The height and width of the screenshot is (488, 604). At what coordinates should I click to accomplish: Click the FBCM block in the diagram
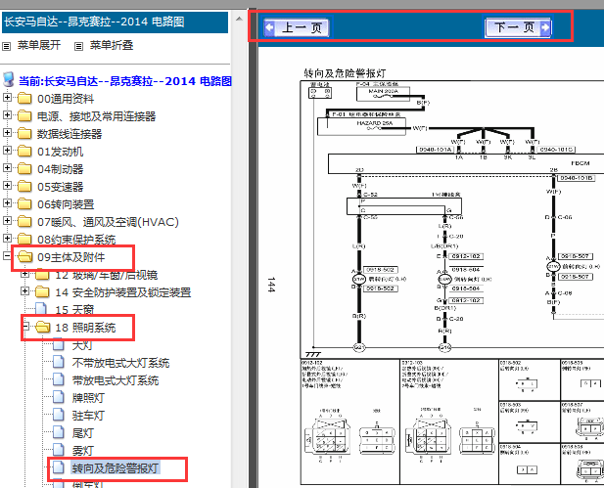coord(466,164)
